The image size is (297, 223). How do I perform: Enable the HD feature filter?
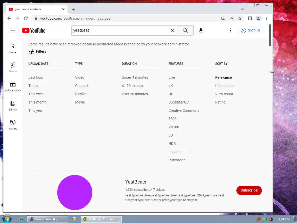click(x=171, y=94)
